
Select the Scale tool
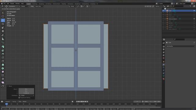[x=3, y=28]
